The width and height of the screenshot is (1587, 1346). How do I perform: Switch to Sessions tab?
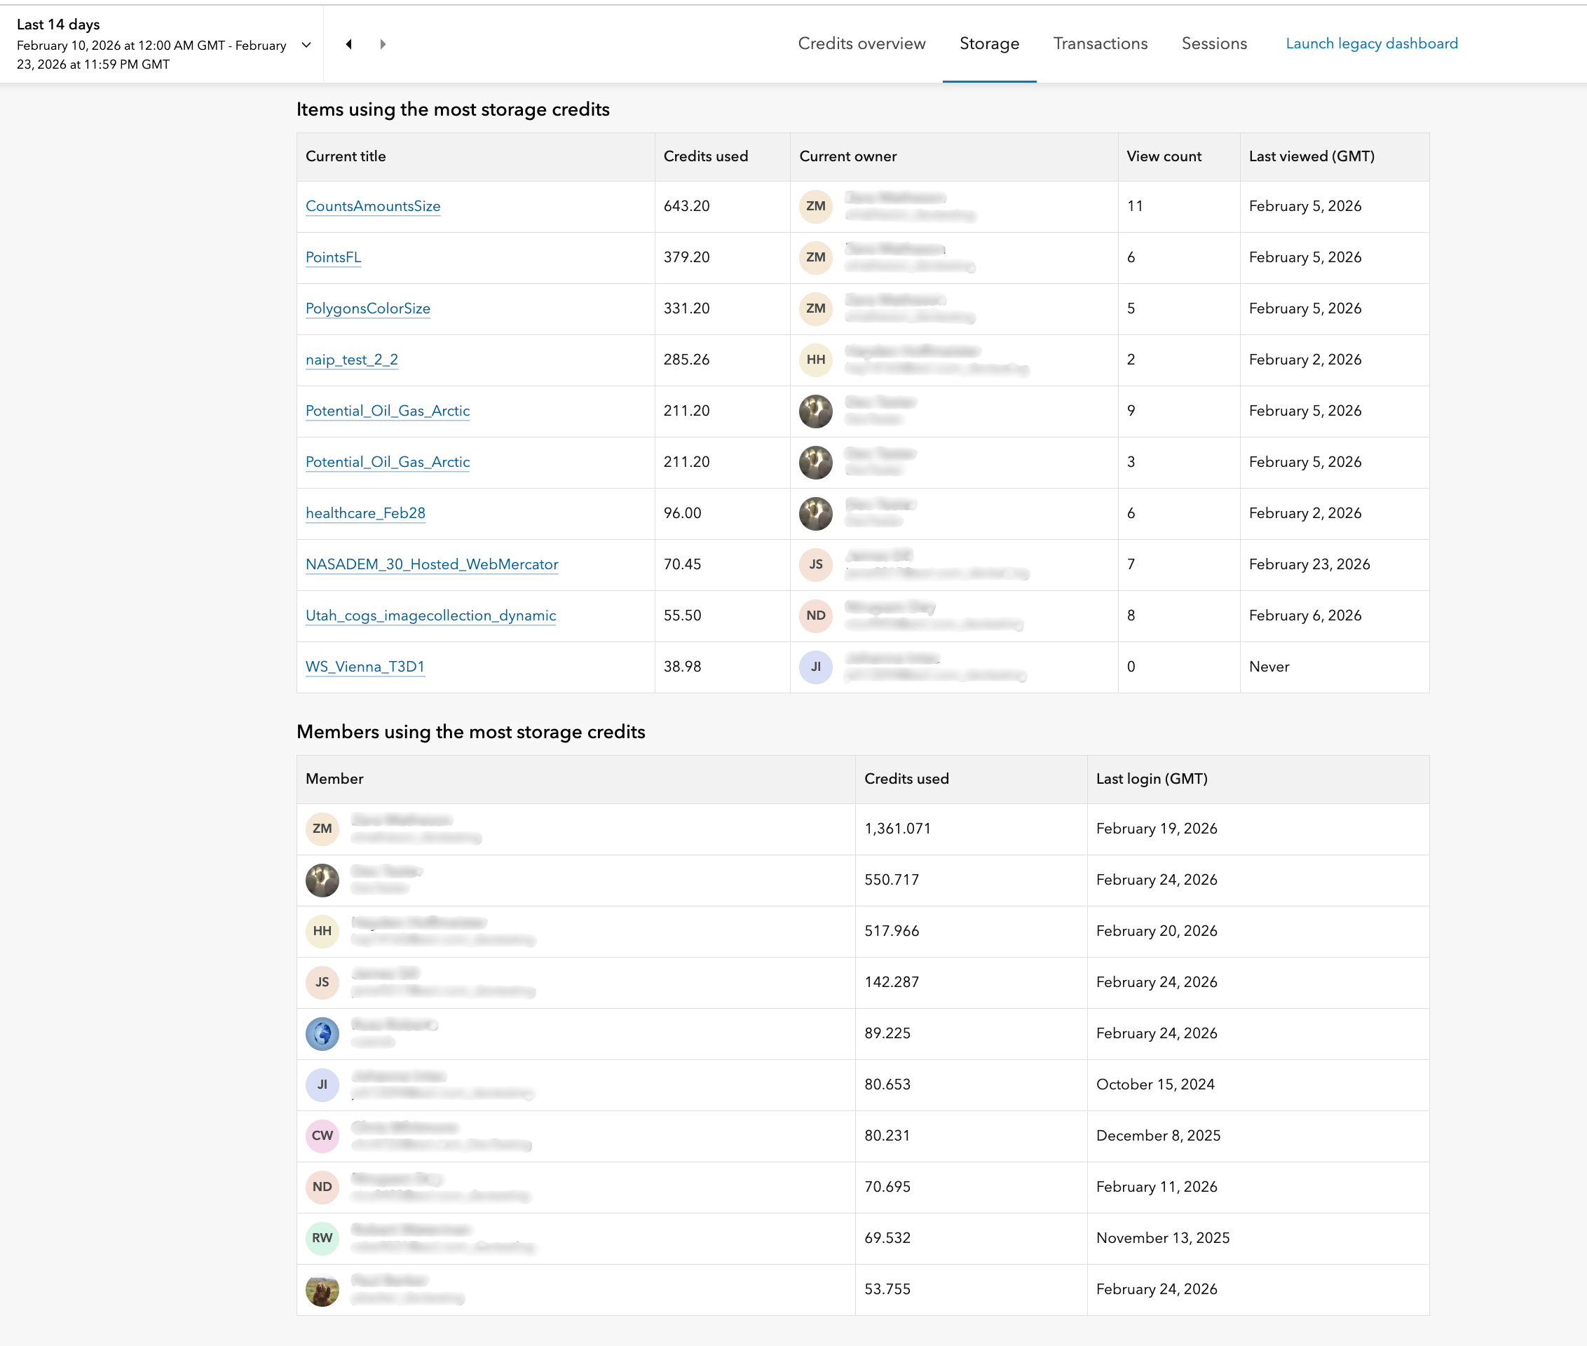1214,43
